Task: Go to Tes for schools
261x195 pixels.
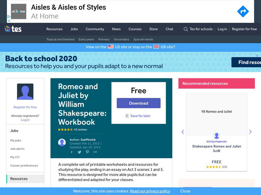Action: click(x=201, y=29)
